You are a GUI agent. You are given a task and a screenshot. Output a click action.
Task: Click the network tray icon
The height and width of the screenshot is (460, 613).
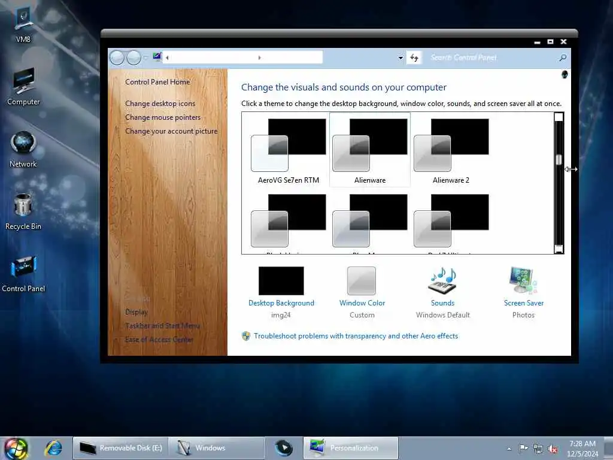coord(538,449)
